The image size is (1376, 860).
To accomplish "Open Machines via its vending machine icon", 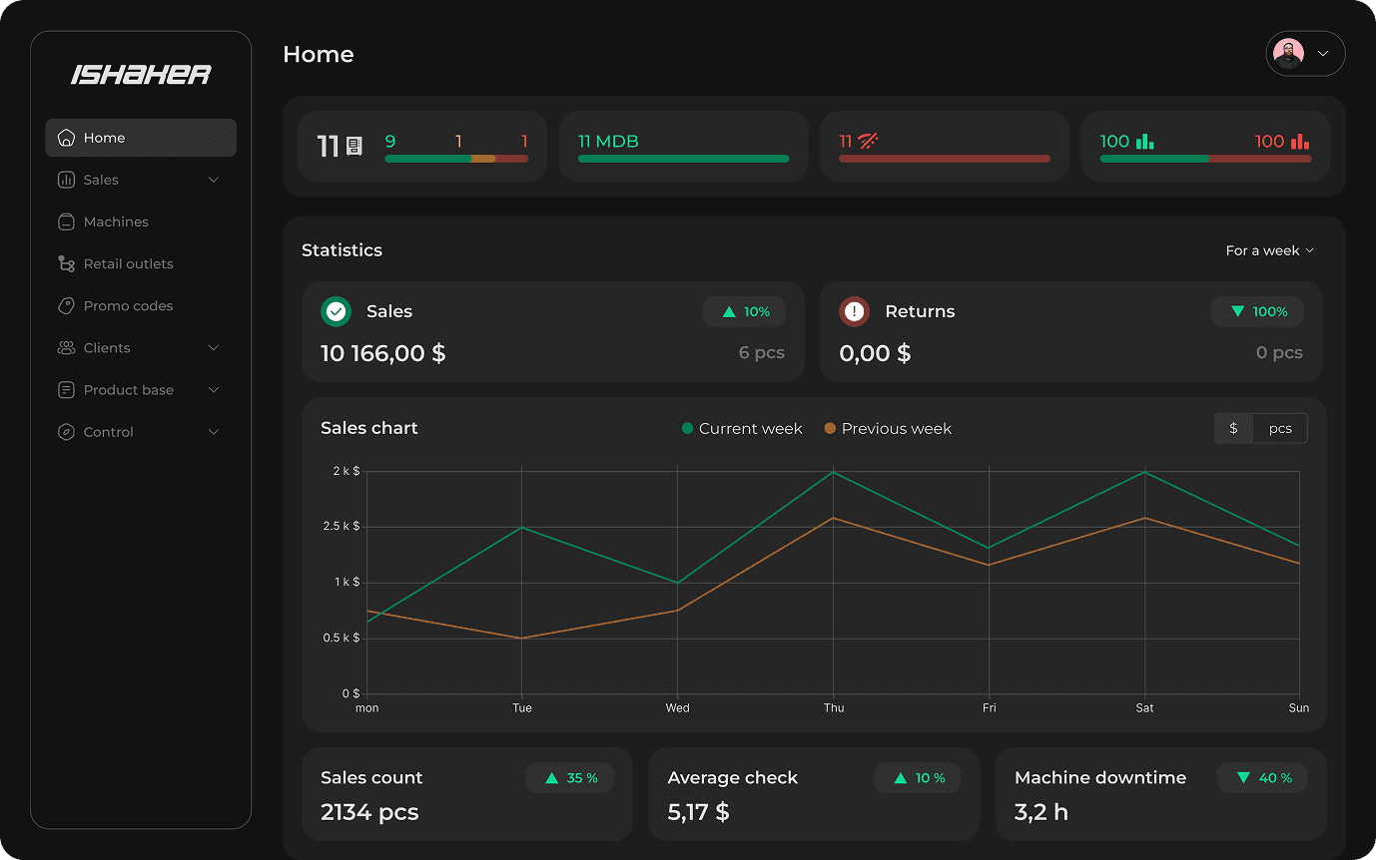I will (x=68, y=220).
